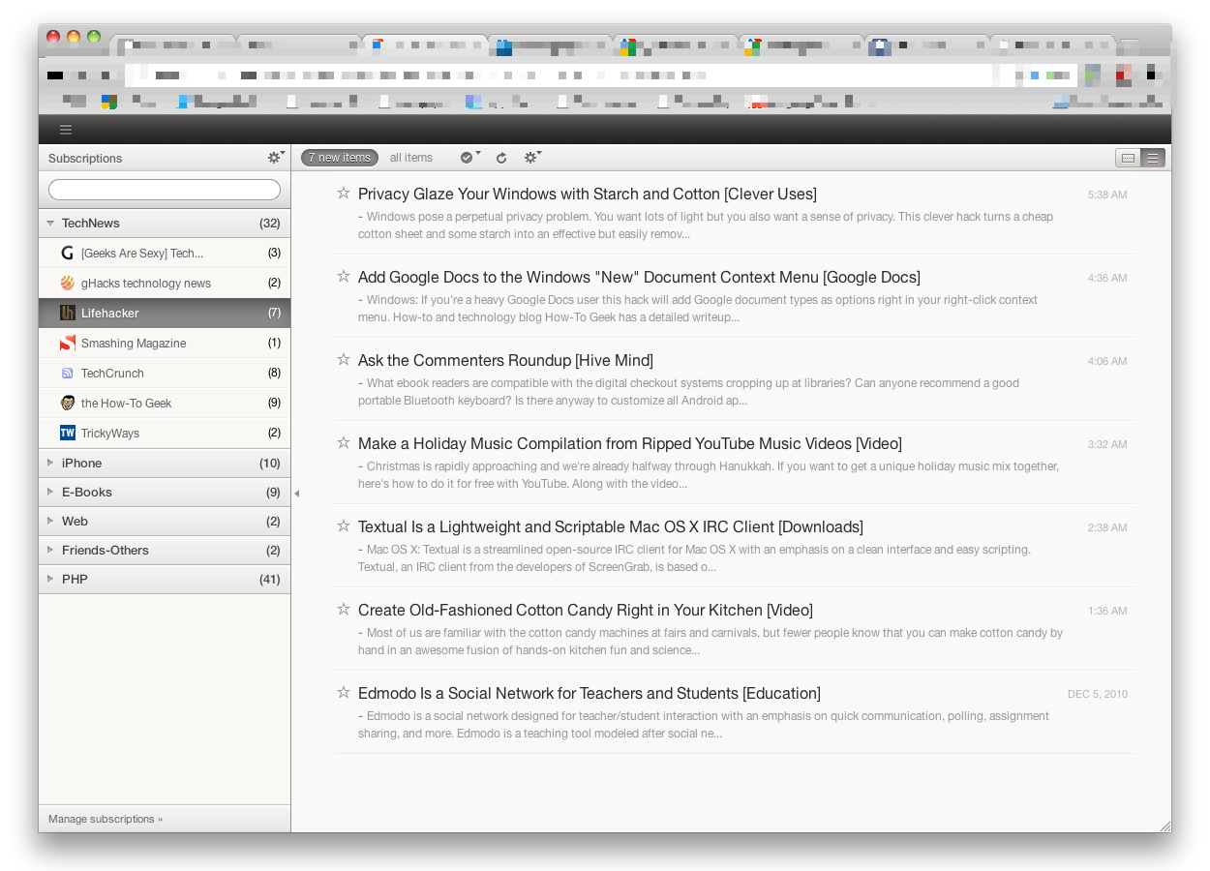1210x871 pixels.
Task: Open the Subscriptions gear settings menu
Action: point(276,157)
